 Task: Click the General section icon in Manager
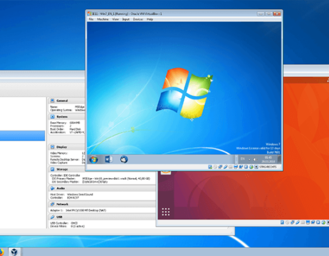click(52, 101)
